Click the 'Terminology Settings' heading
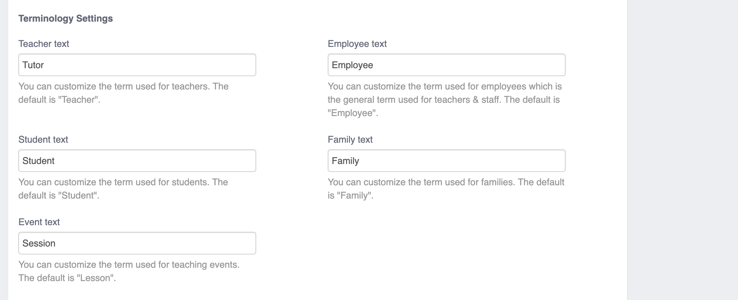738x300 pixels. (66, 19)
